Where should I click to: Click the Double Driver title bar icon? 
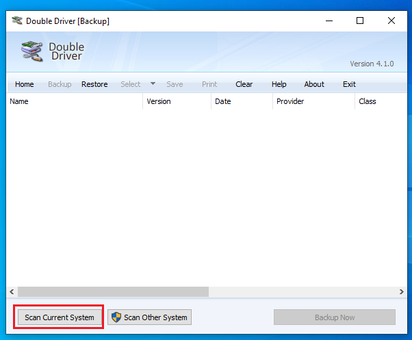click(17, 21)
